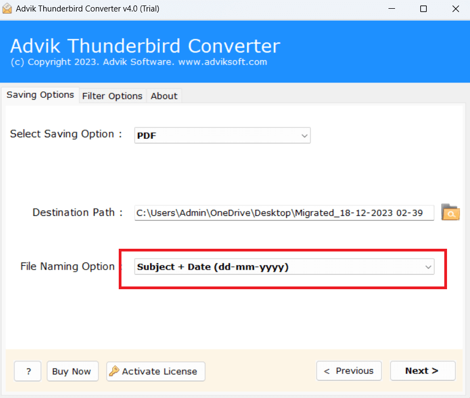This screenshot has width=470, height=398.
Task: Go back with the < Previous button
Action: 349,371
